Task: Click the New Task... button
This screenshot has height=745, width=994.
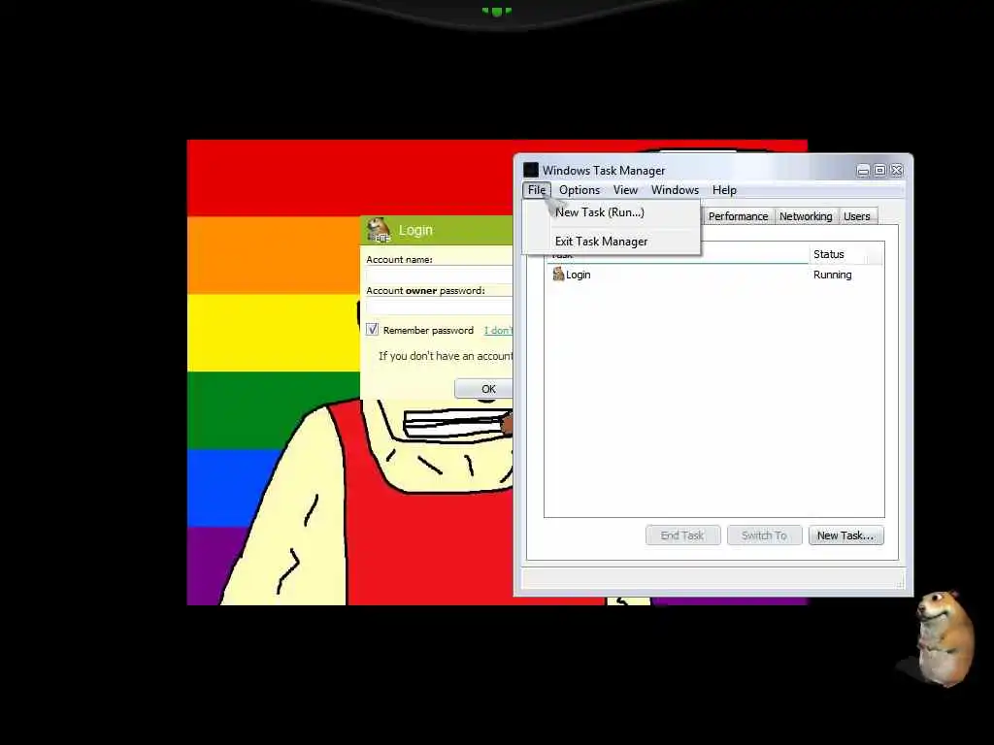Action: coord(845,535)
